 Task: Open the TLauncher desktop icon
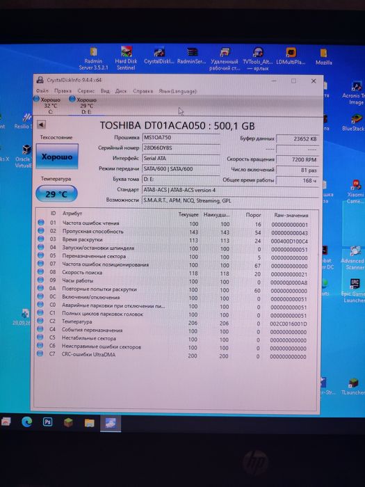(353, 386)
